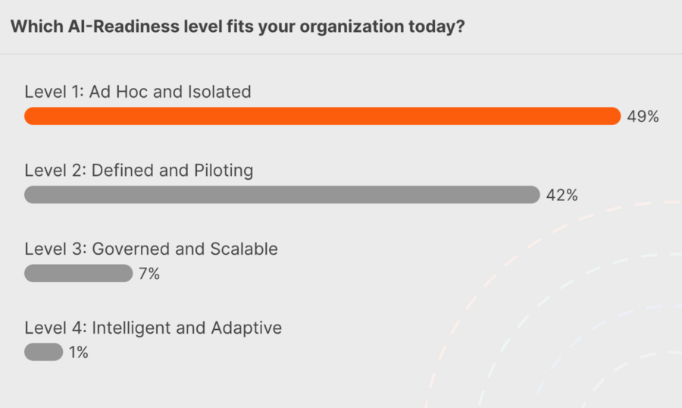
Task: Click the tiny gray Level 4 bar
Action: click(43, 352)
